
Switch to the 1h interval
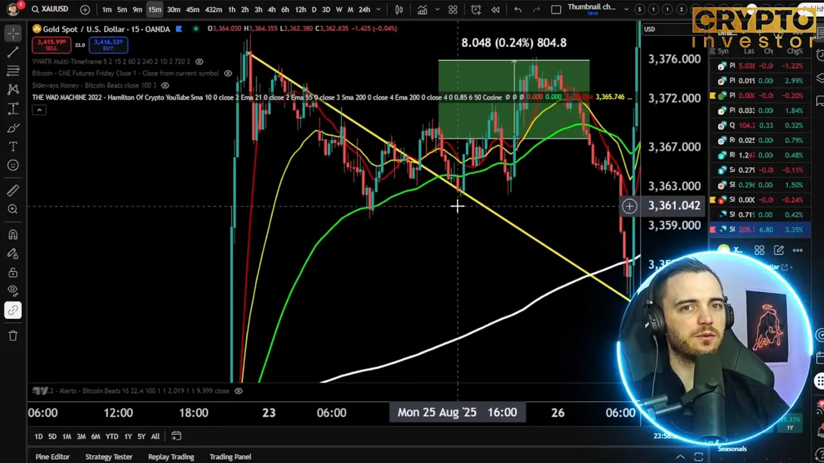(231, 9)
